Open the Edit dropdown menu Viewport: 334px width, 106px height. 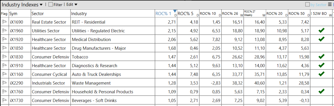tap(72, 4)
